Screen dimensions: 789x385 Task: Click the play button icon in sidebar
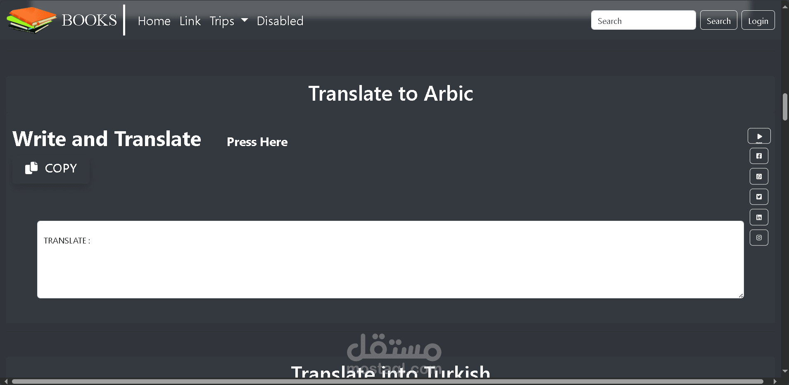pos(759,136)
